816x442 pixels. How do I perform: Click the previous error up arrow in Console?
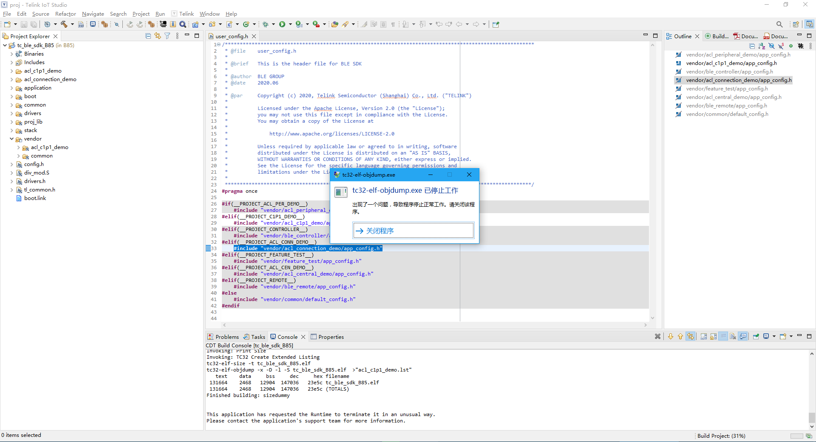[680, 336]
